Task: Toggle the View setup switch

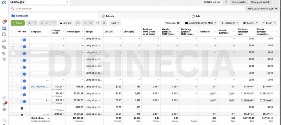Action: click(x=179, y=23)
